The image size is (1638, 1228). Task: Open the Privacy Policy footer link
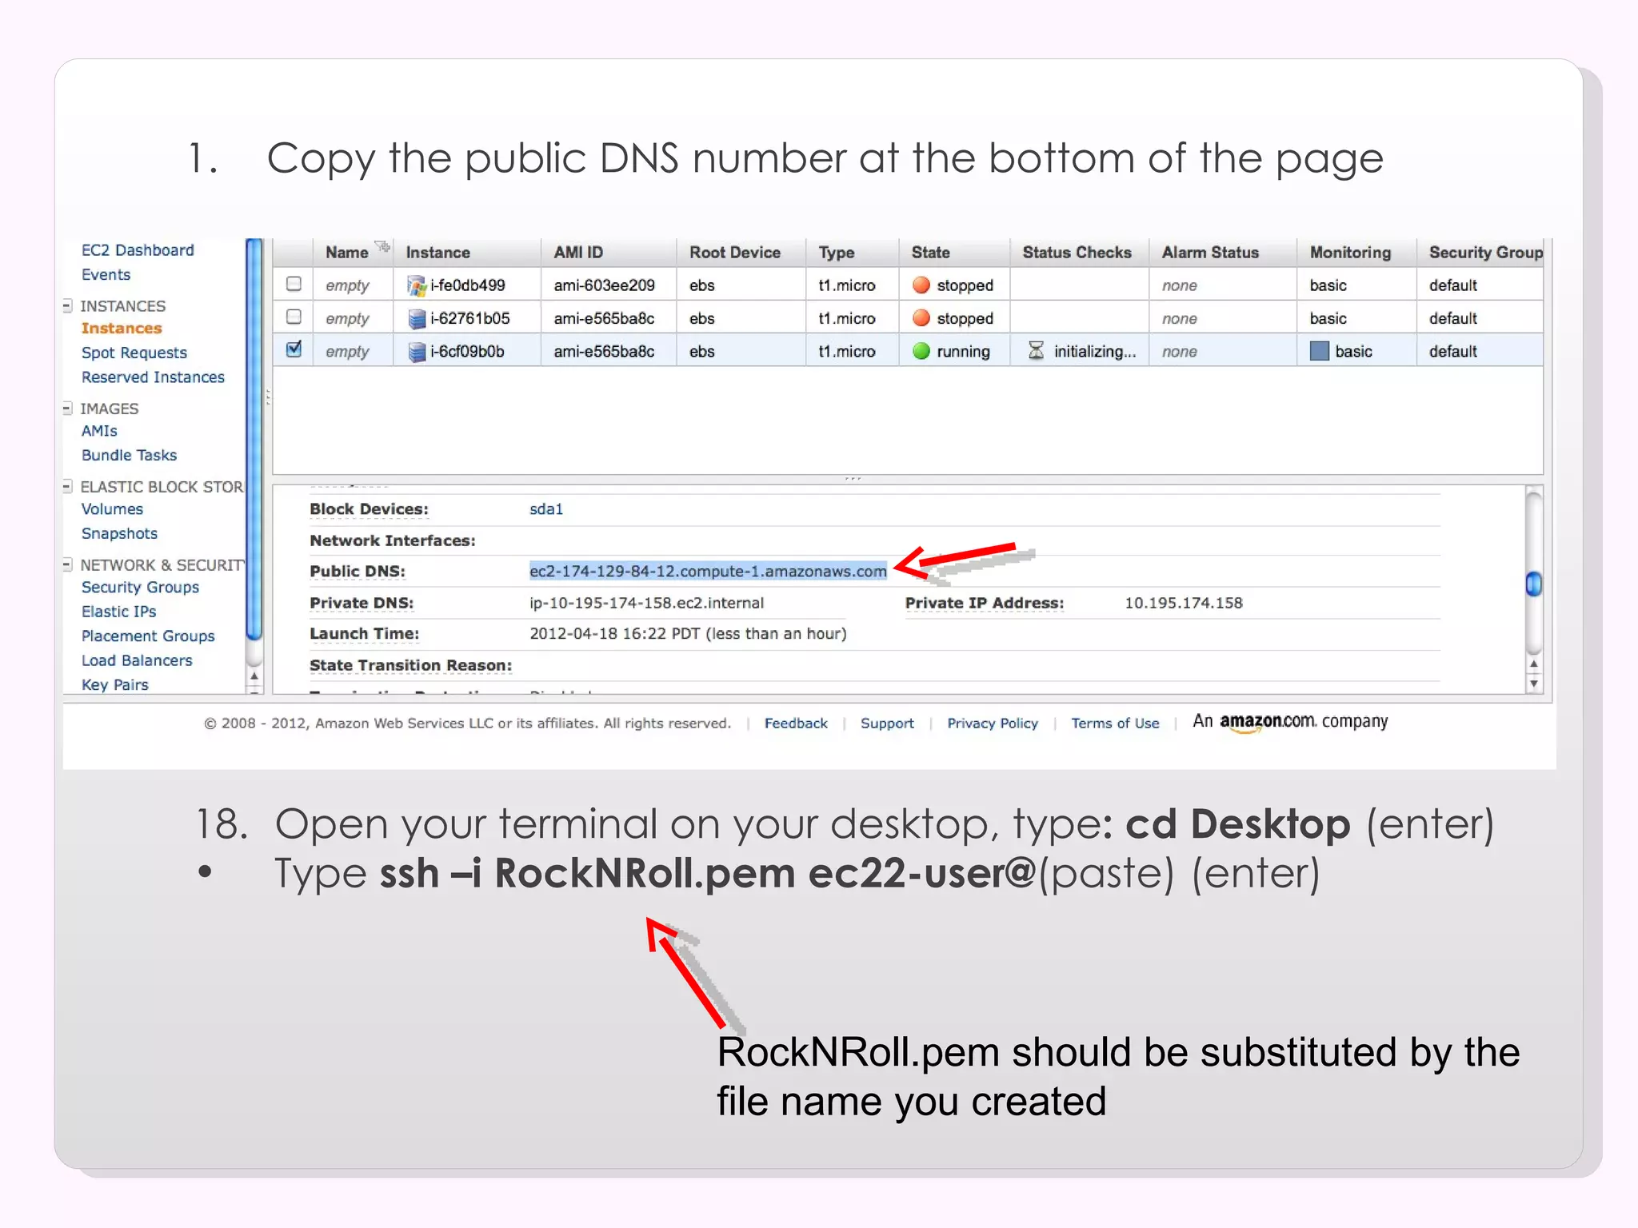[993, 724]
